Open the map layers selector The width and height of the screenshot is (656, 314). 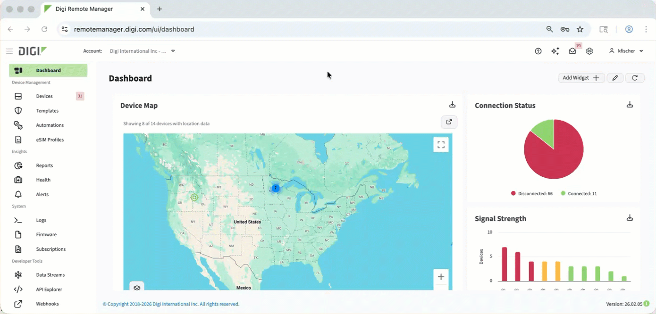click(137, 287)
